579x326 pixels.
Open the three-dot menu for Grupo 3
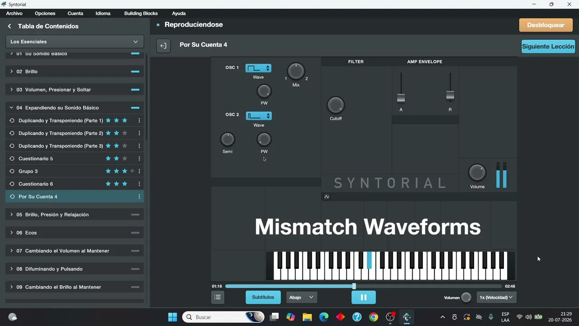139,171
